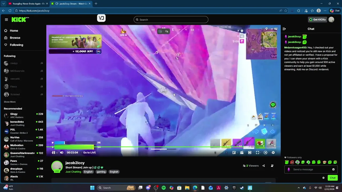
Task: Open the emoji picker in chat input
Action: click(x=333, y=169)
